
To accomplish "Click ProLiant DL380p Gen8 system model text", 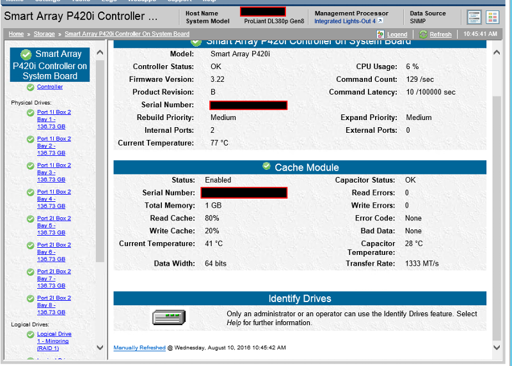I will click(x=274, y=21).
